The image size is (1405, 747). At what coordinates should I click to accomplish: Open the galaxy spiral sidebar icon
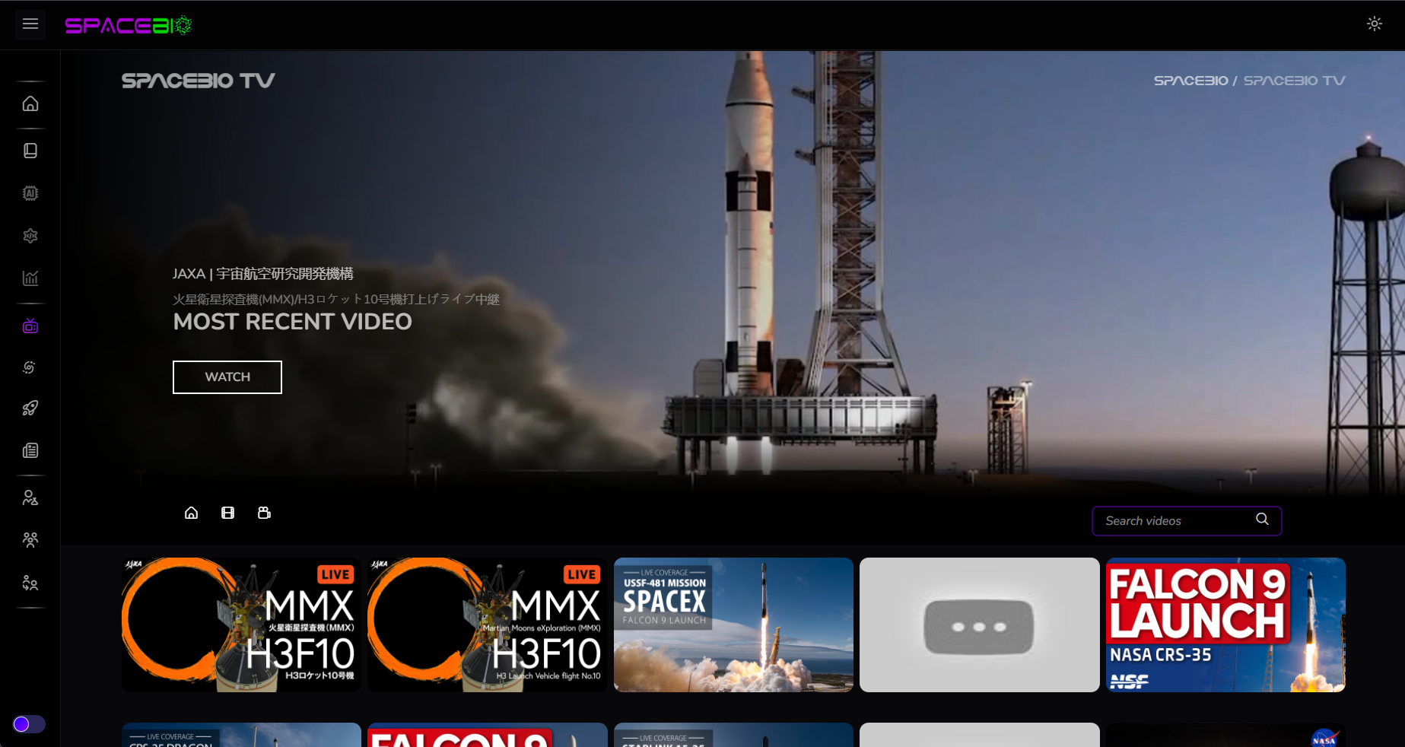30,367
